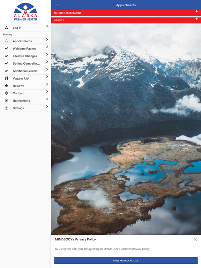Open the Setting Compelling menu item
This screenshot has height=268, width=201.
coord(25,64)
